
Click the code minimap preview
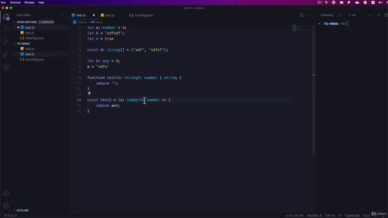click(x=302, y=28)
